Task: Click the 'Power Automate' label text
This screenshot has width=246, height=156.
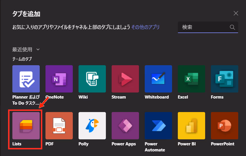Action: pos(155,147)
